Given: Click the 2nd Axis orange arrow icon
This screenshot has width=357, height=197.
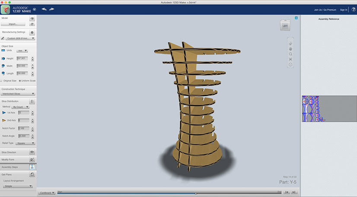Looking at the screenshot, I should coord(4,121).
